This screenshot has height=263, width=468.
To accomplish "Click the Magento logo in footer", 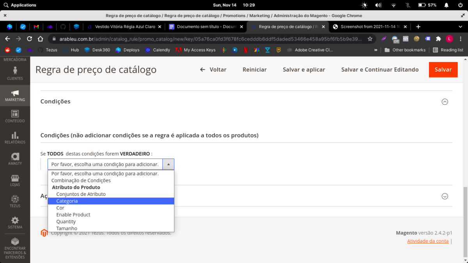I will click(44, 233).
